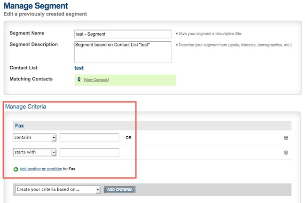Click "Add another or condition" link
Viewport: 305px width, 203px height.
(x=41, y=169)
